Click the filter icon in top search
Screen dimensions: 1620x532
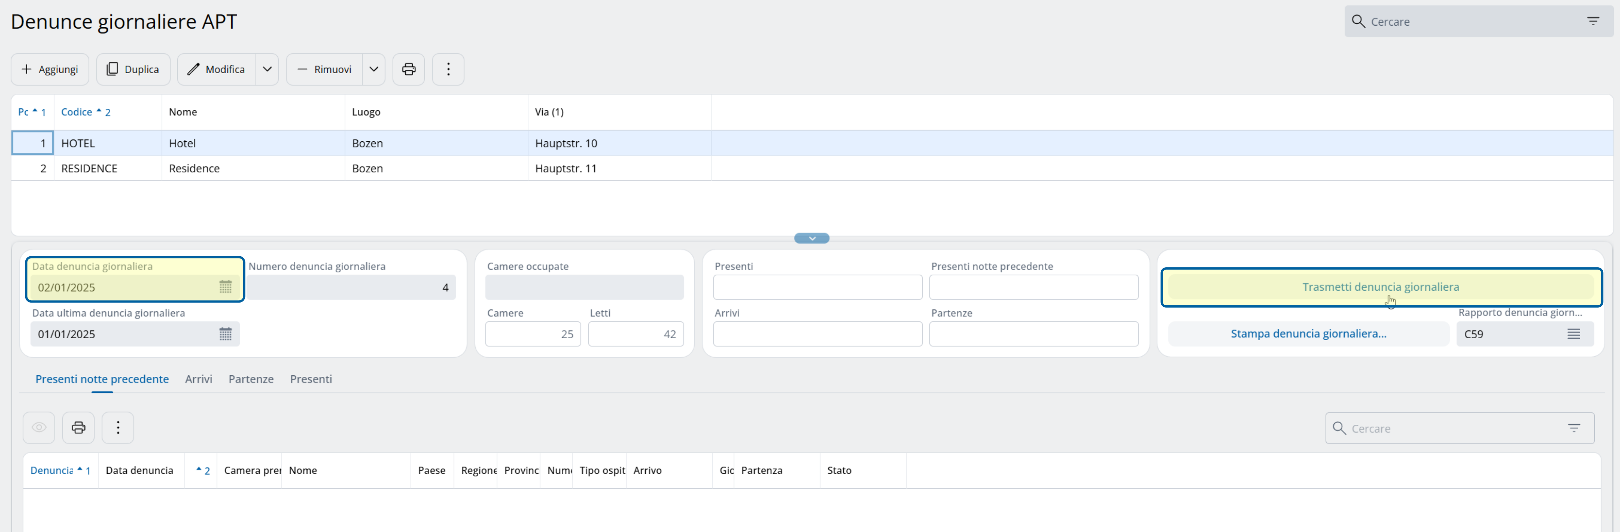click(x=1592, y=21)
